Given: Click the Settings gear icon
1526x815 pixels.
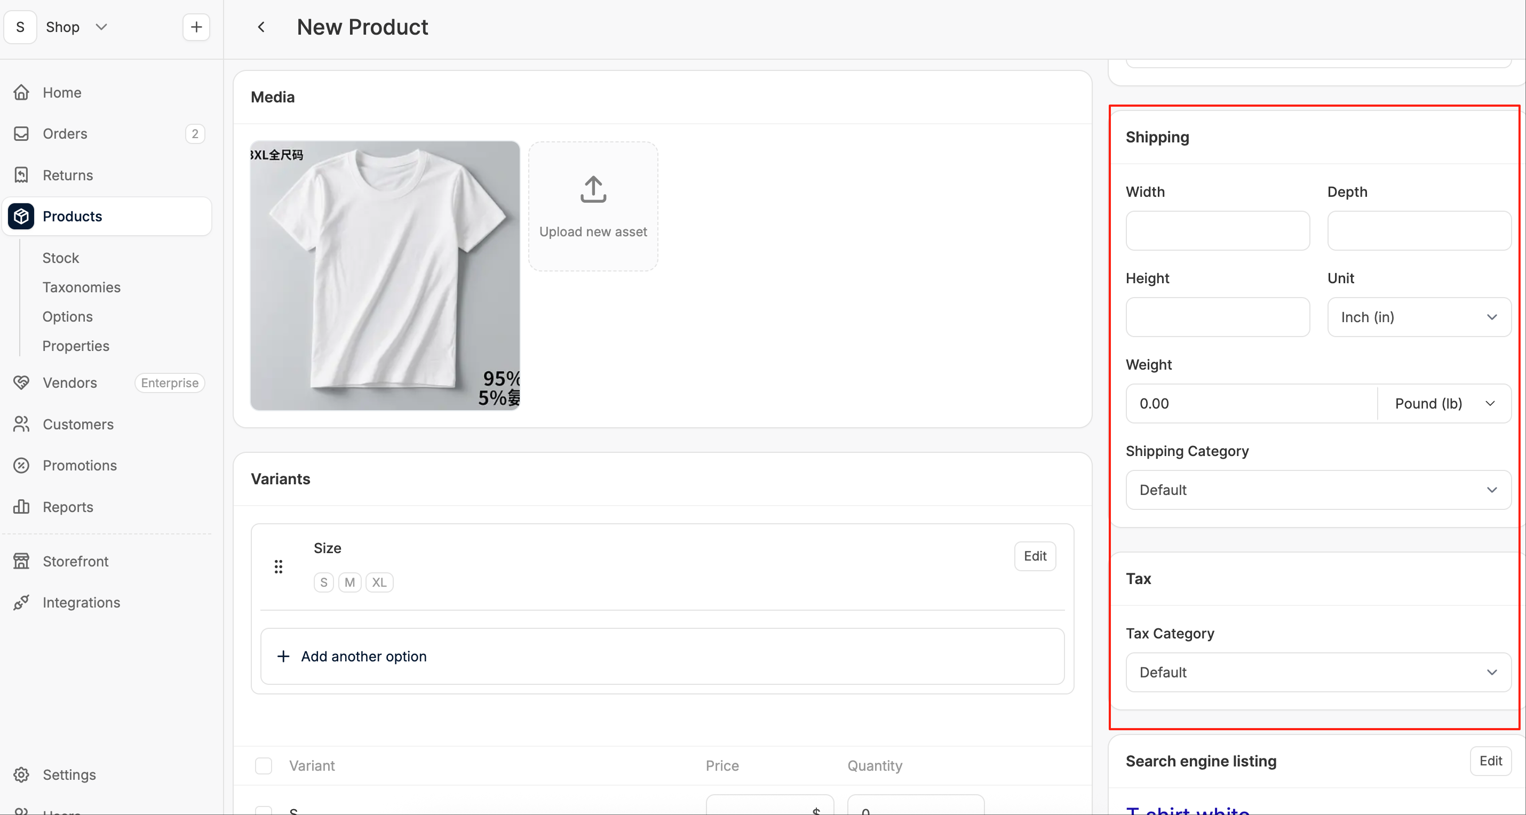Looking at the screenshot, I should [21, 774].
